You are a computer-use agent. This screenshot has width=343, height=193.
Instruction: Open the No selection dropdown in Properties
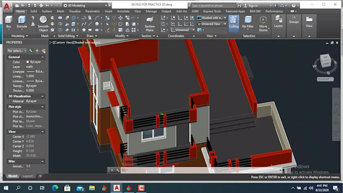[x=17, y=50]
